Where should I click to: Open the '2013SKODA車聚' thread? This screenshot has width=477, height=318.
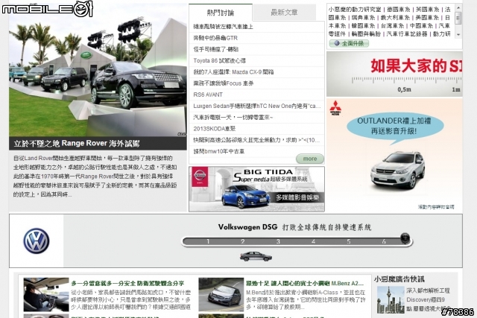click(x=215, y=129)
